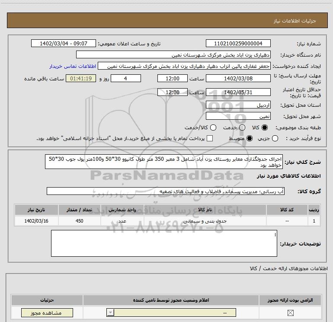Image resolution: width=333 pixels, height=322 pixels.
Task: Click the اعلام وضعیت مجوز توسط تامین کننده header
Action: pyautogui.click(x=171, y=300)
